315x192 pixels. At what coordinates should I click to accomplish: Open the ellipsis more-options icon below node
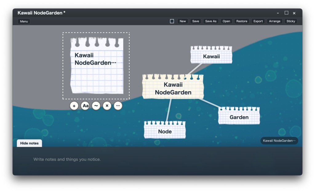coord(118,106)
